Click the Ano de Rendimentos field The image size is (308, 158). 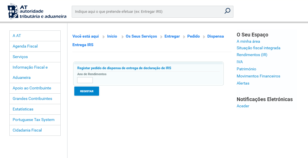pos(85,80)
